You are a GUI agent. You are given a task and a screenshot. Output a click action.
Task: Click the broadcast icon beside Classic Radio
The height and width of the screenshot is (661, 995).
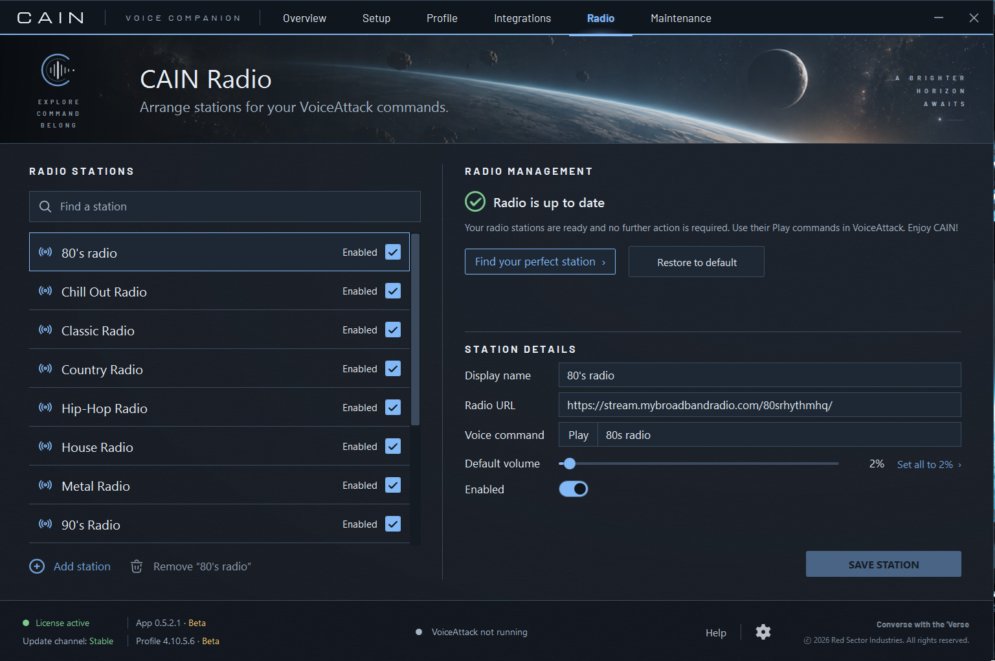[x=45, y=330]
